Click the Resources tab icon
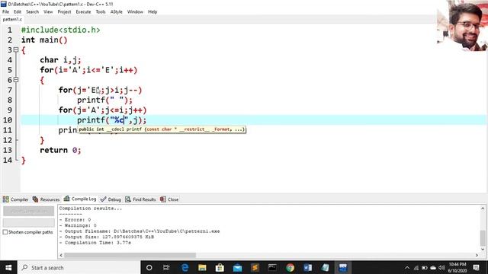Viewport: 488px width, 274px height. [36, 199]
